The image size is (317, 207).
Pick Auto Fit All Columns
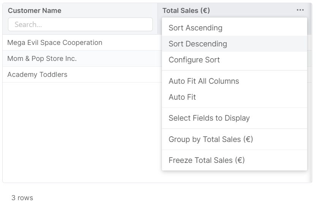pyautogui.click(x=204, y=81)
